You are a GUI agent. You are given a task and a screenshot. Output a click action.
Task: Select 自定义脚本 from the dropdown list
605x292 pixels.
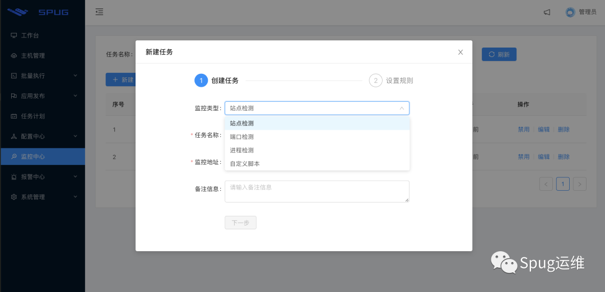317,164
